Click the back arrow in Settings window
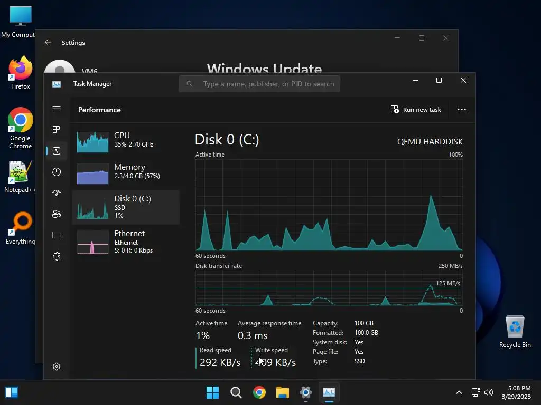541x405 pixels. [x=48, y=42]
